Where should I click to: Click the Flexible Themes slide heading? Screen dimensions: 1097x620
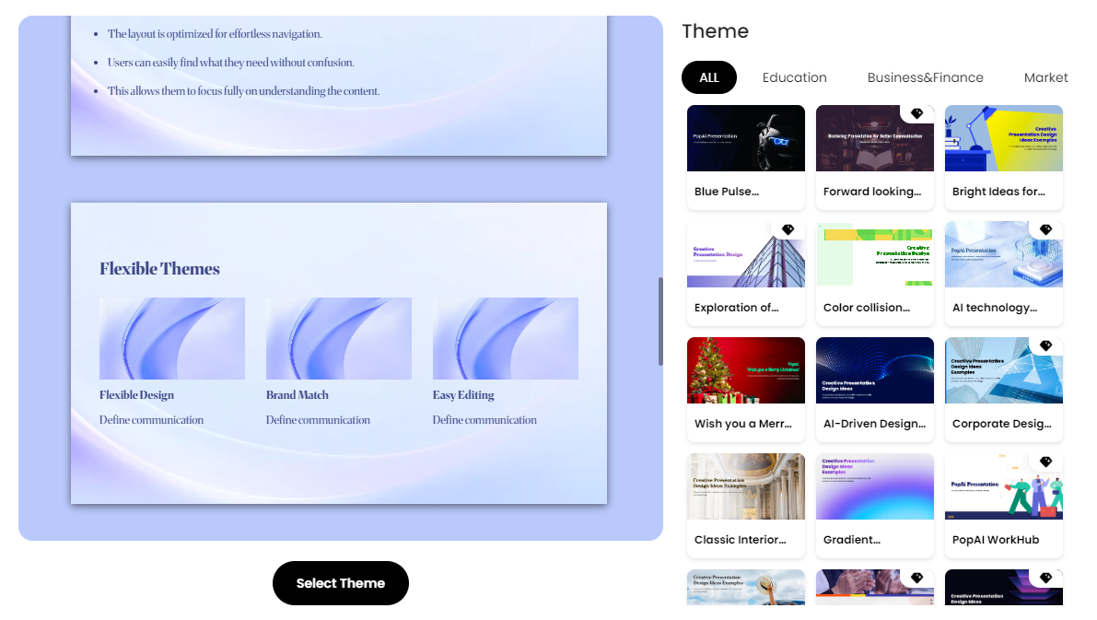[159, 269]
